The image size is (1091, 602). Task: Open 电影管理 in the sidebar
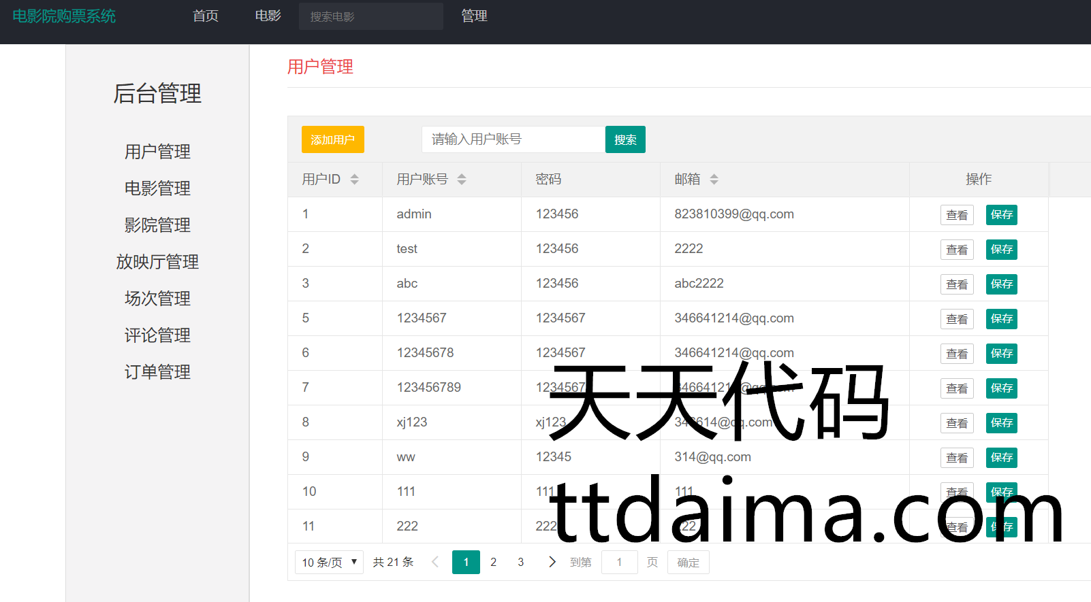click(x=157, y=188)
